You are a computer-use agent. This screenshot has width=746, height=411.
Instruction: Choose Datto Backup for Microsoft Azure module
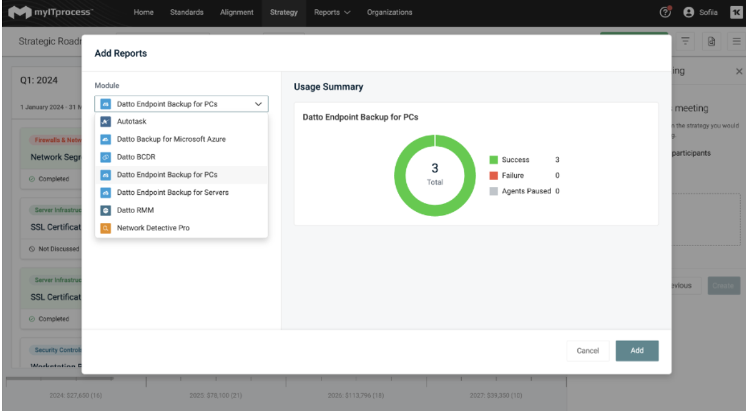[181, 139]
